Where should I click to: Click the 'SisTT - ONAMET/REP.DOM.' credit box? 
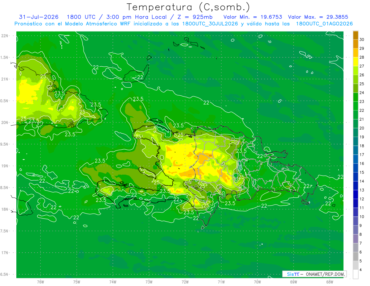pyautogui.click(x=314, y=274)
